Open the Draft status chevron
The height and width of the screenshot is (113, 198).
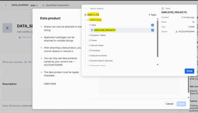pyautogui.click(x=37, y=6)
